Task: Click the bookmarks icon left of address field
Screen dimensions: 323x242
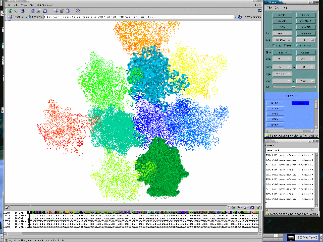Action: click(11, 17)
